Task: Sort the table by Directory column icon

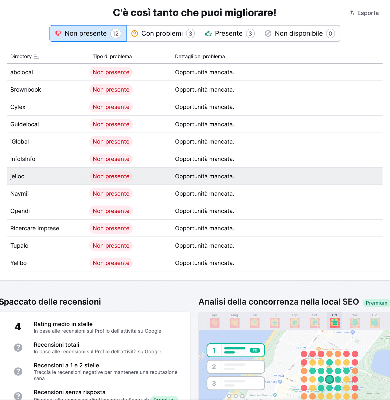Action: (36, 57)
